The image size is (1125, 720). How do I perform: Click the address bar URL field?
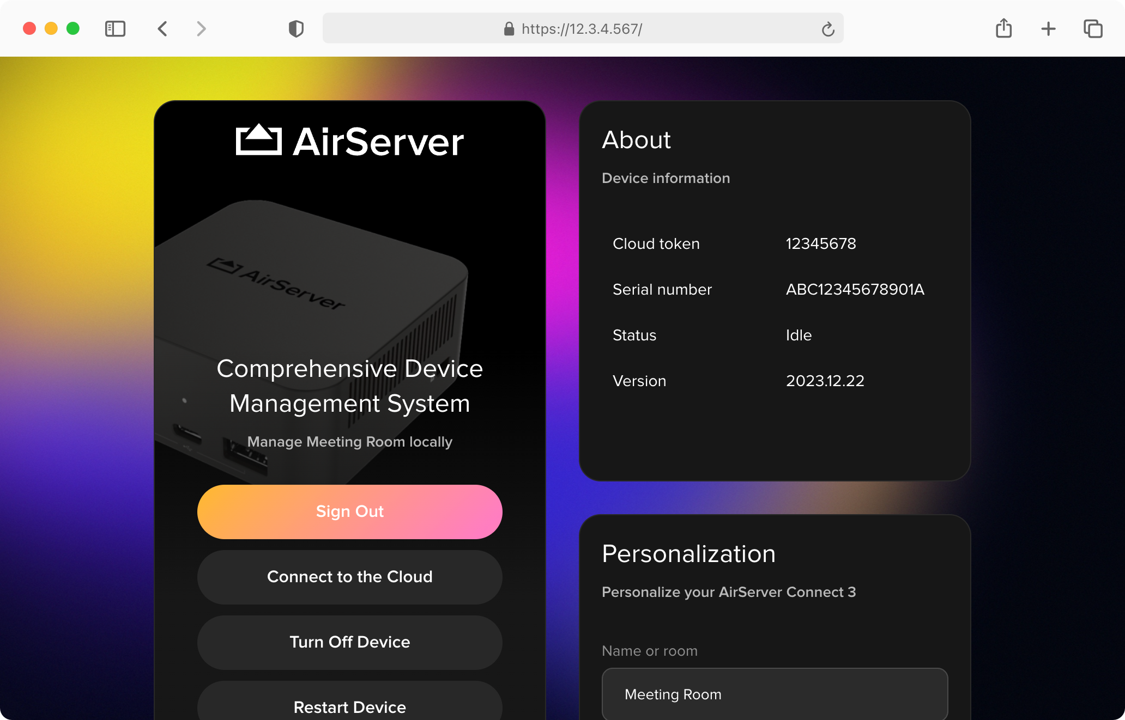583,28
